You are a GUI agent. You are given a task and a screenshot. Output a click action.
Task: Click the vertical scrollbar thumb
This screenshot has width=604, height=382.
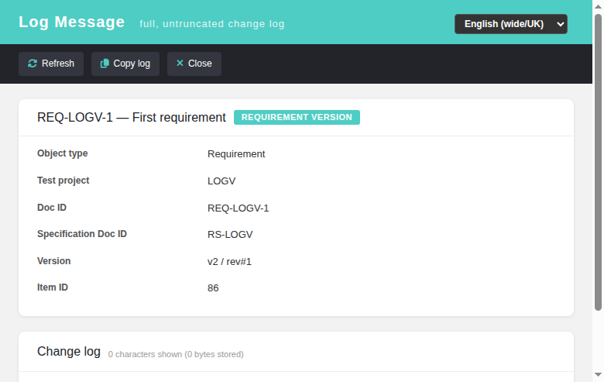pos(598,162)
